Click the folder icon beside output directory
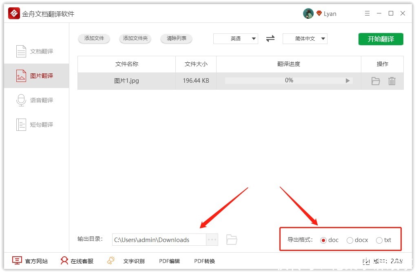 click(232, 240)
